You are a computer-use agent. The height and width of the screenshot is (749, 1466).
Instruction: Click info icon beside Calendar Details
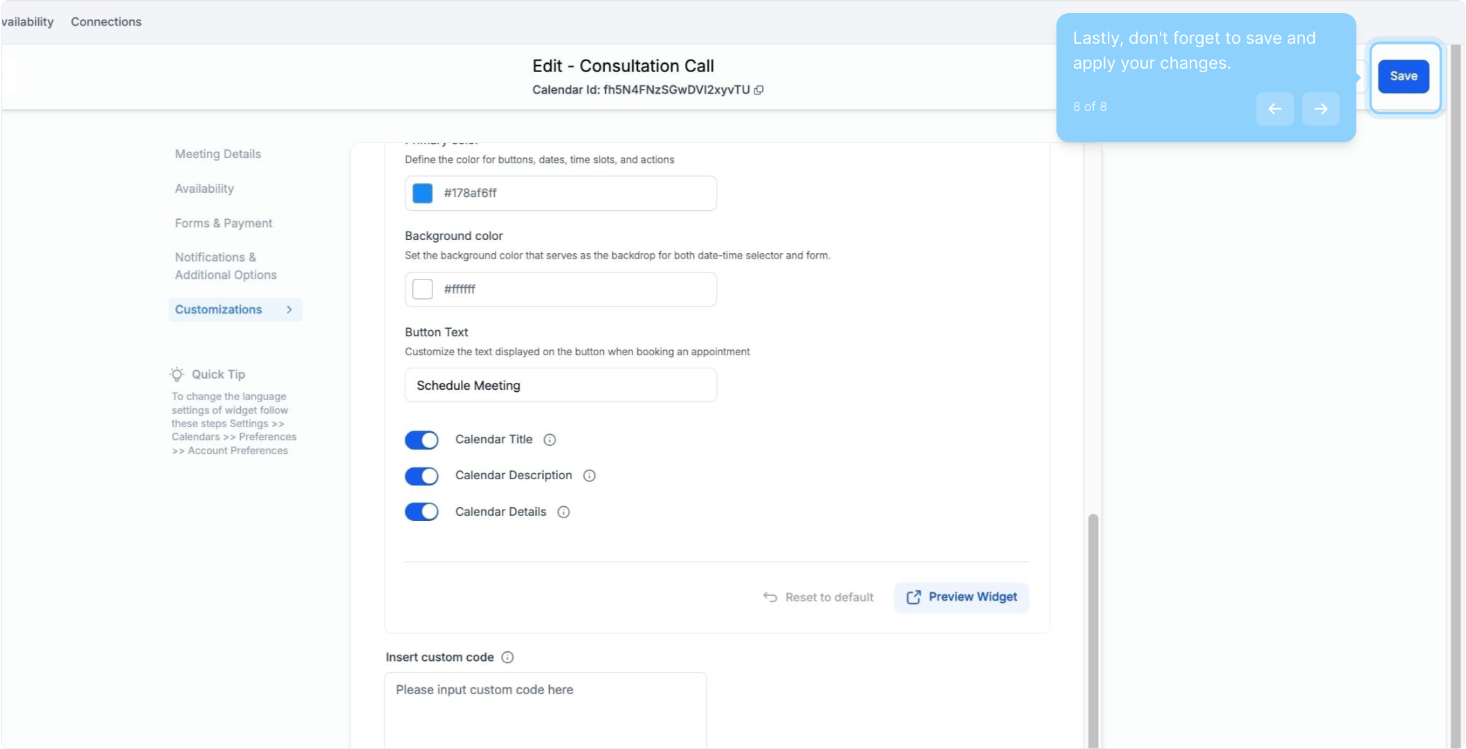click(x=564, y=512)
